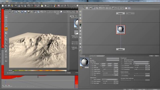
Task: Click the node graph icon in Function Editor toolbar
Action: pyautogui.click(x=84, y=8)
